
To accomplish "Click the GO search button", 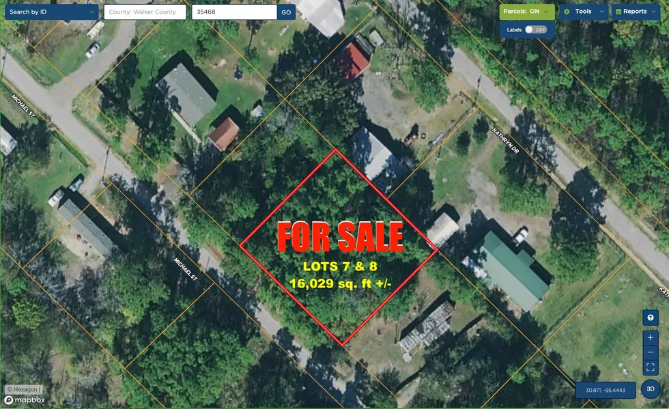I will pos(286,12).
